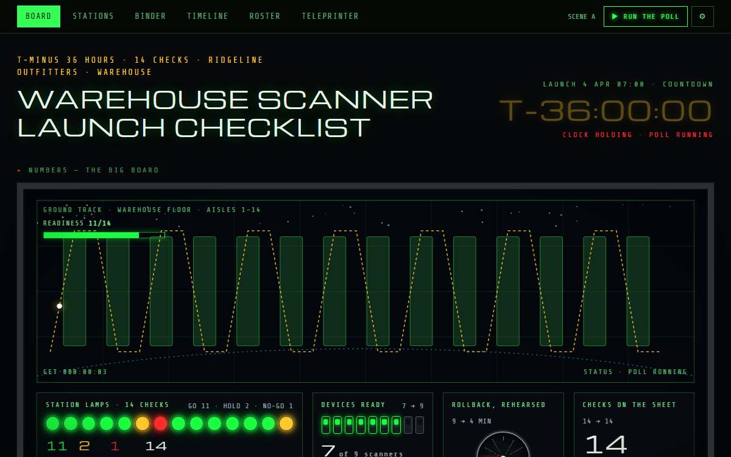This screenshot has width=731, height=457.
Task: Click the first lit scanner device indicator
Action: click(x=326, y=425)
